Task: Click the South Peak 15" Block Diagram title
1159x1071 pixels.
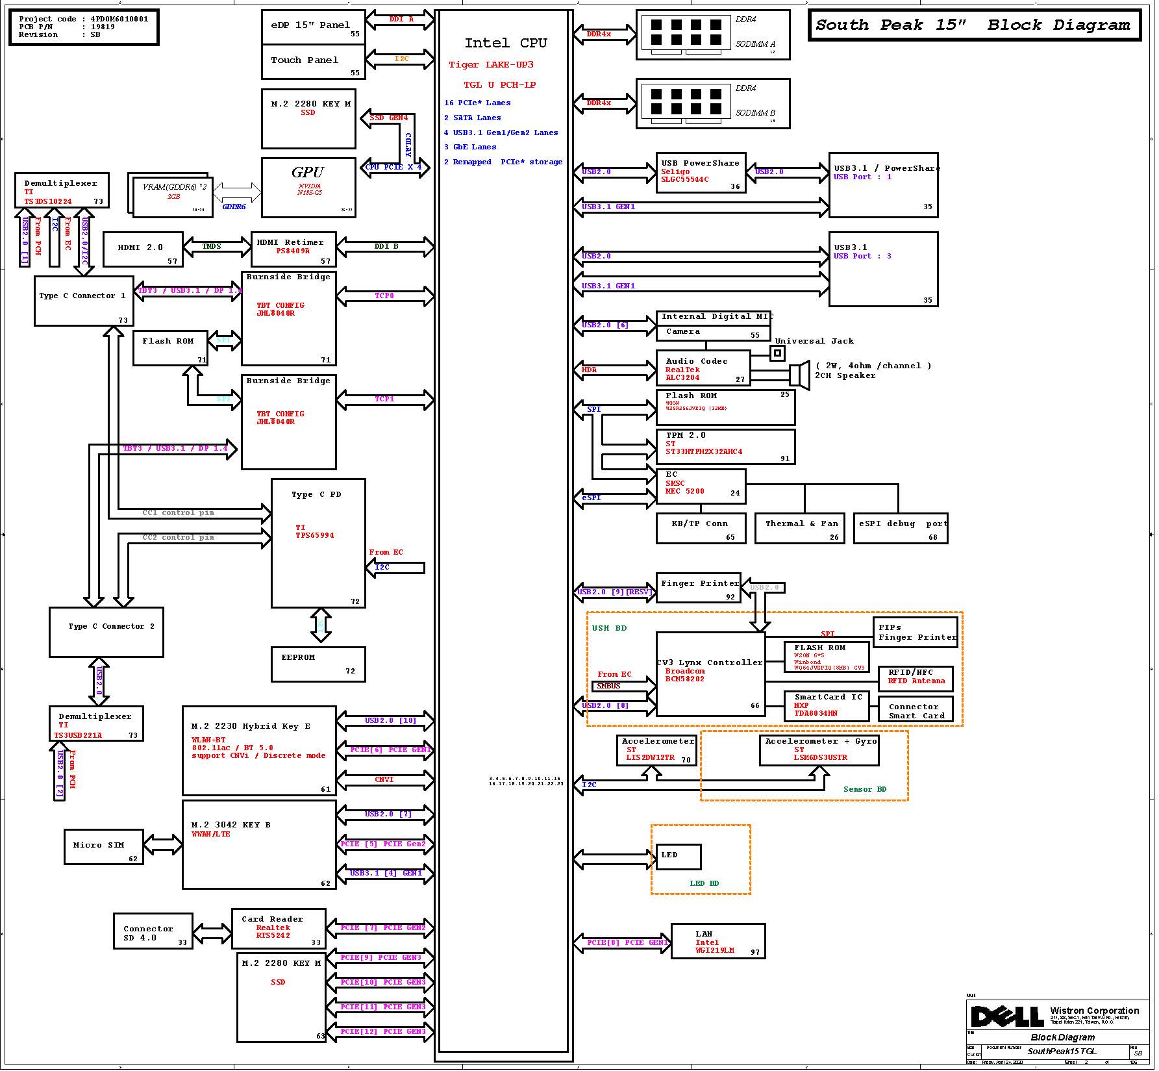Action: [973, 26]
